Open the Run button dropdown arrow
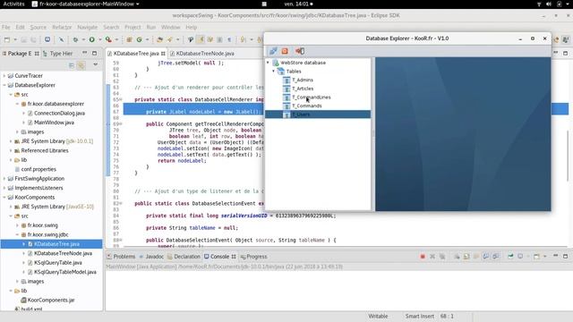Image resolution: width=573 pixels, height=322 pixels. tap(99, 39)
